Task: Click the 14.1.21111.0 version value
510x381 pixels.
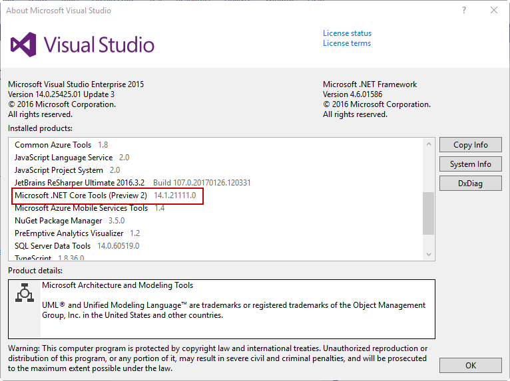Action: 175,195
